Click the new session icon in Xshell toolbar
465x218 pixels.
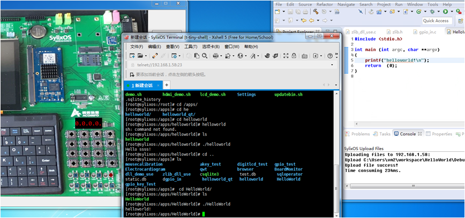[132, 56]
